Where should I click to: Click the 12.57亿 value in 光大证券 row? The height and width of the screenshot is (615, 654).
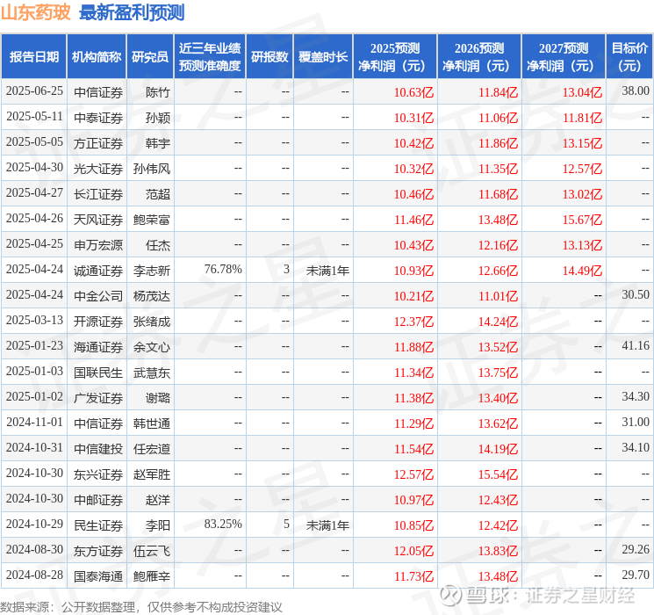click(582, 169)
